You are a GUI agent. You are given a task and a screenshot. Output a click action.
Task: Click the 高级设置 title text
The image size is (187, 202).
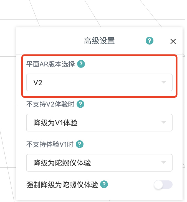tap(99, 41)
